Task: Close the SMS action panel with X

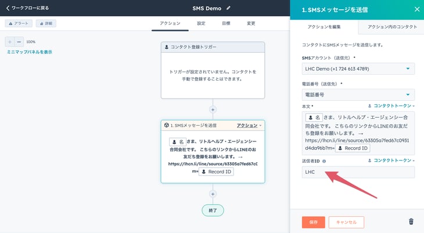Action: pos(417,9)
